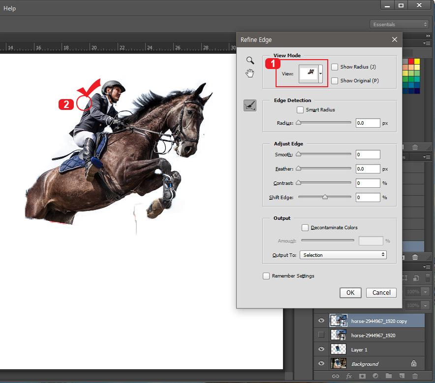
Task: Click the Feather value field
Action: (x=368, y=169)
